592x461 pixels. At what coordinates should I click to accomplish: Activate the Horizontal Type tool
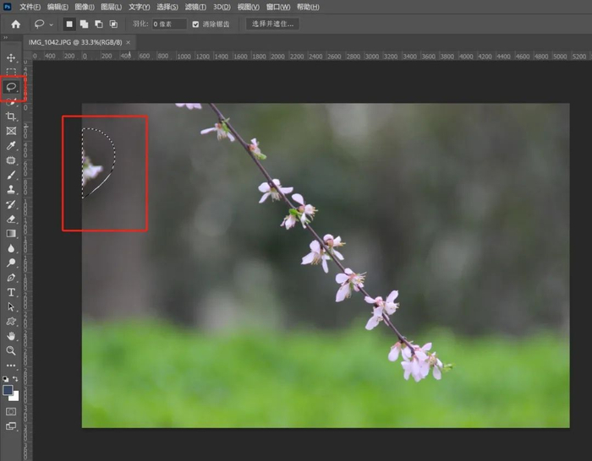tap(11, 292)
